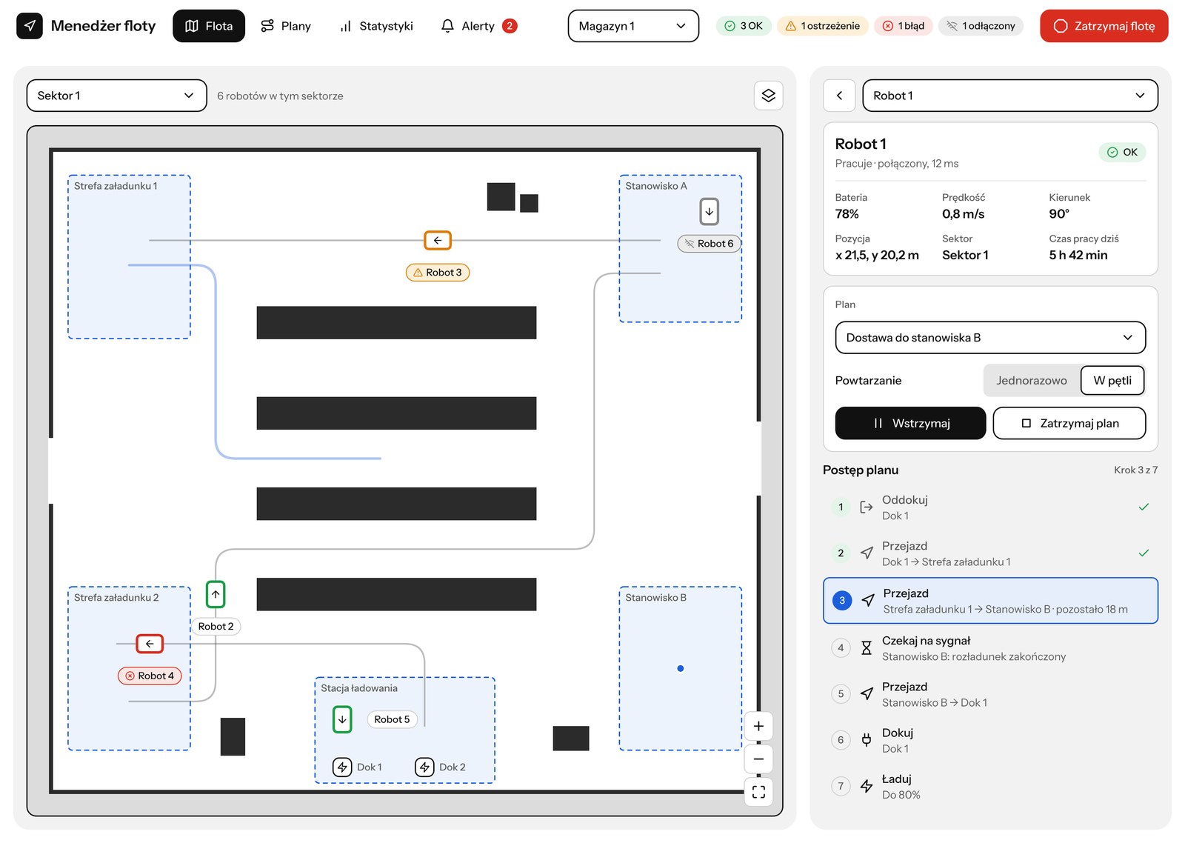1185x843 pixels.
Task: Click the Krok 3 z 7 progress text
Action: (1135, 470)
